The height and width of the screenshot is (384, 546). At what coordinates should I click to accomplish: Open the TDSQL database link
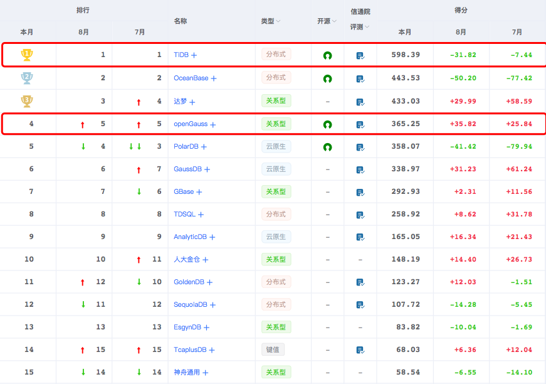point(184,215)
